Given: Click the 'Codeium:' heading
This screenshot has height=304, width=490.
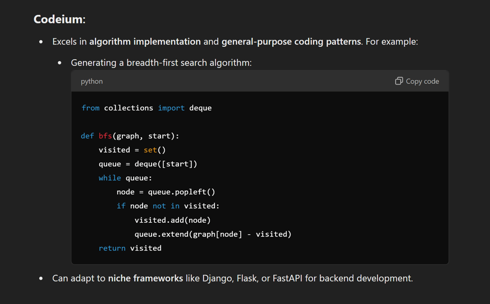Looking at the screenshot, I should 59,19.
